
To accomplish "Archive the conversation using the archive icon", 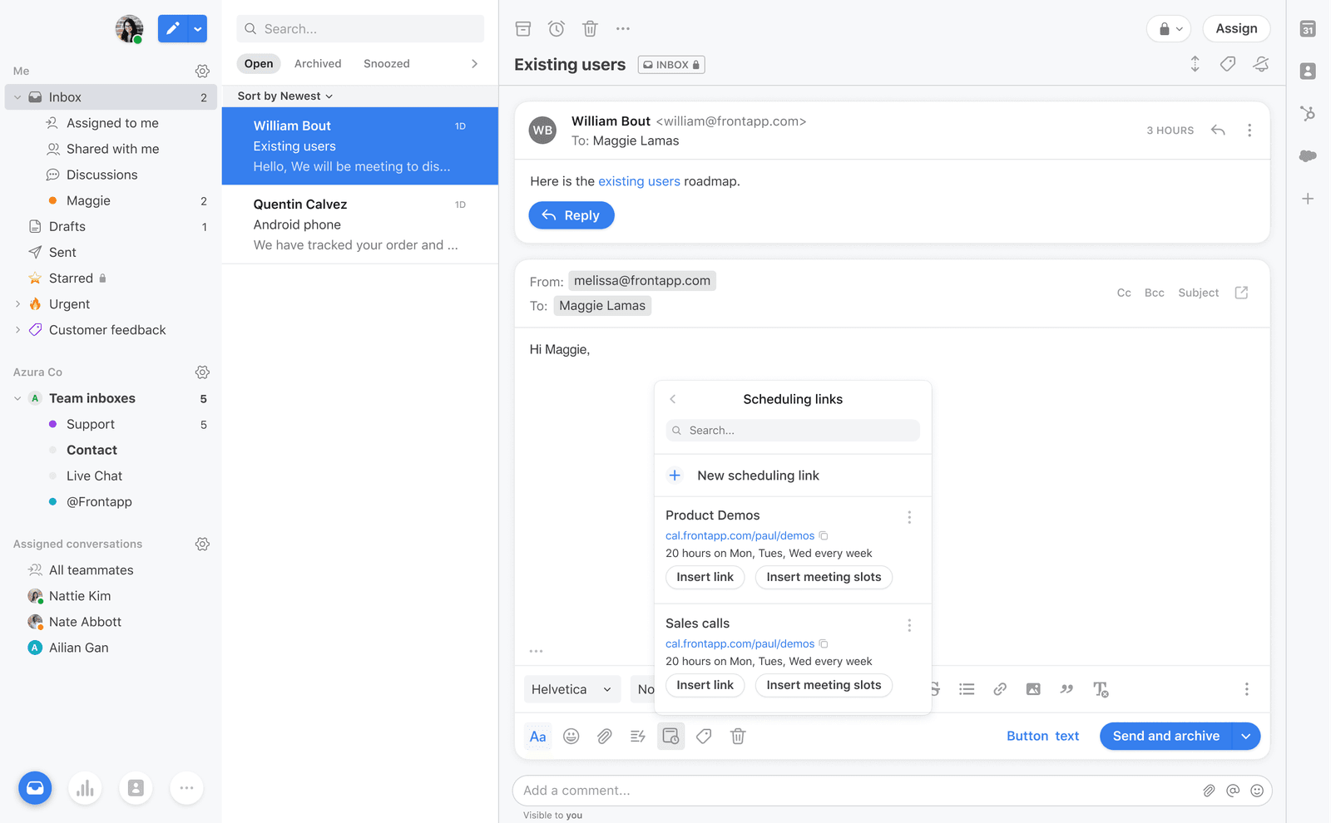I will click(523, 29).
